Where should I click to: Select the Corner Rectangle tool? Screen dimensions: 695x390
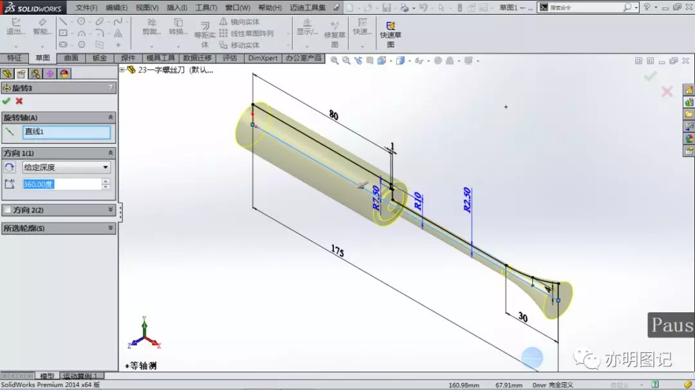tap(63, 33)
